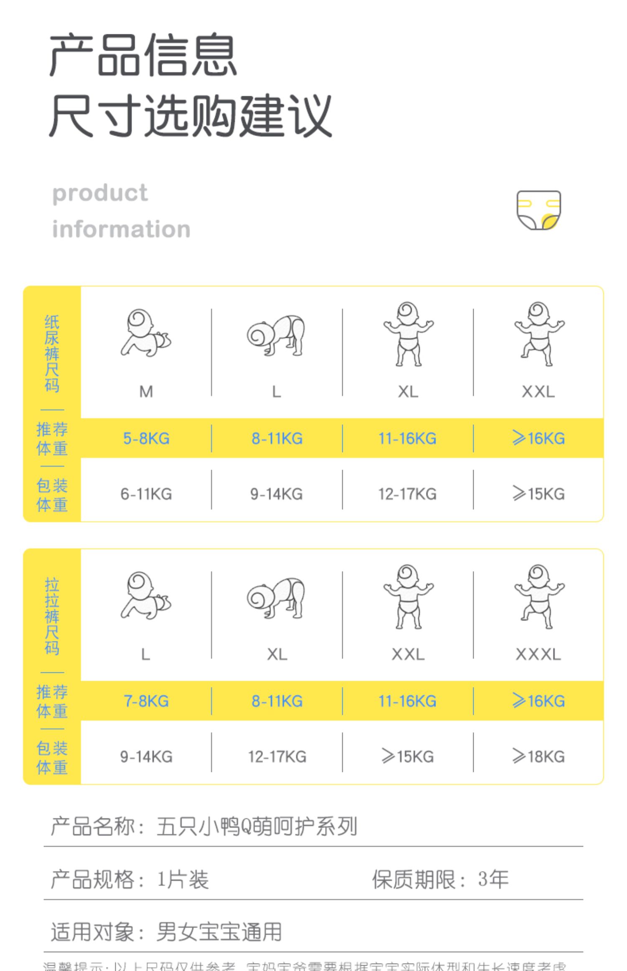Image resolution: width=627 pixels, height=971 pixels.
Task: Click the crawling baby icon in 拉拉裤 table
Action: point(145,596)
